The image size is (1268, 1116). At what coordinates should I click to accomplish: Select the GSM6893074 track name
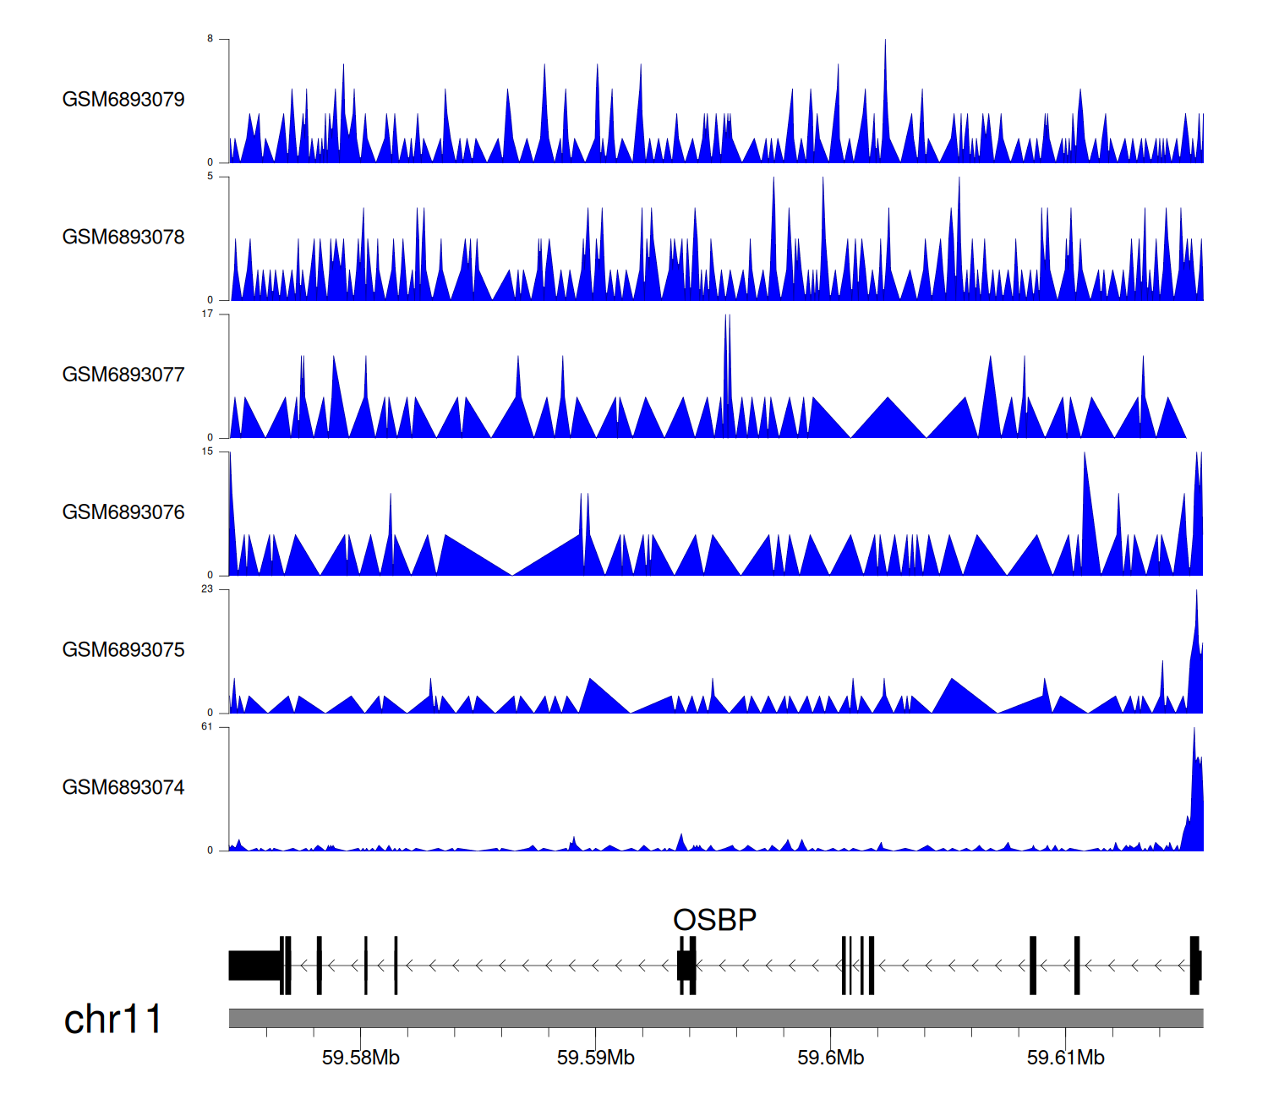coord(123,788)
